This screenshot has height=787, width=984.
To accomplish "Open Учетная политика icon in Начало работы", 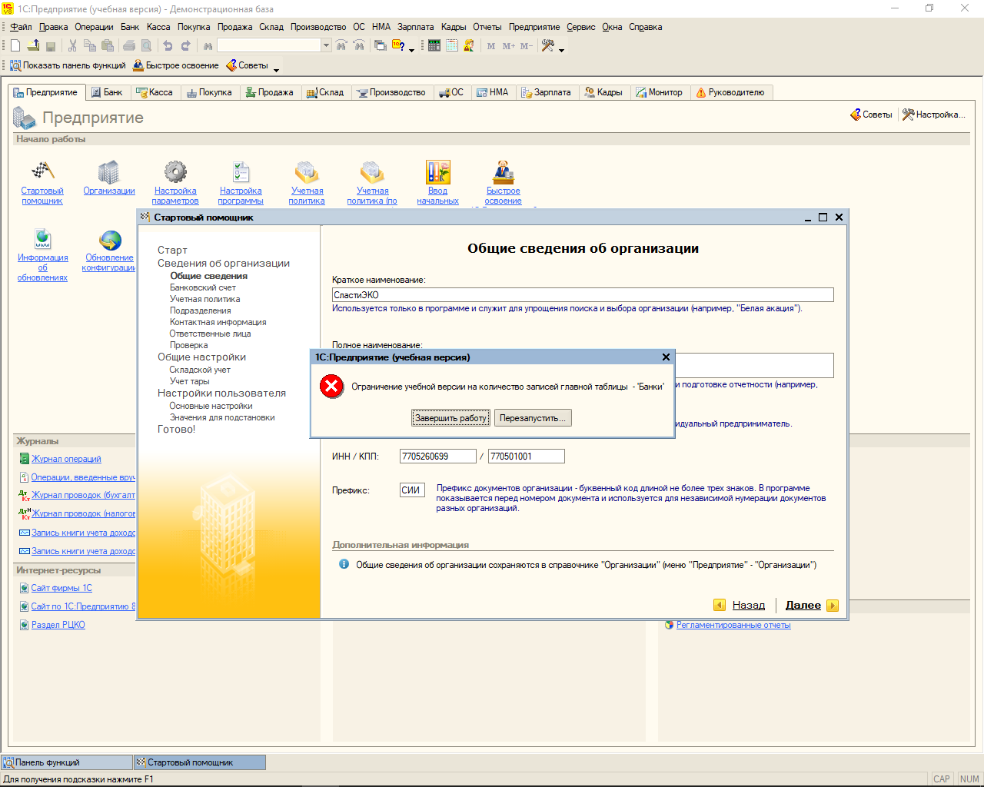I will [307, 171].
